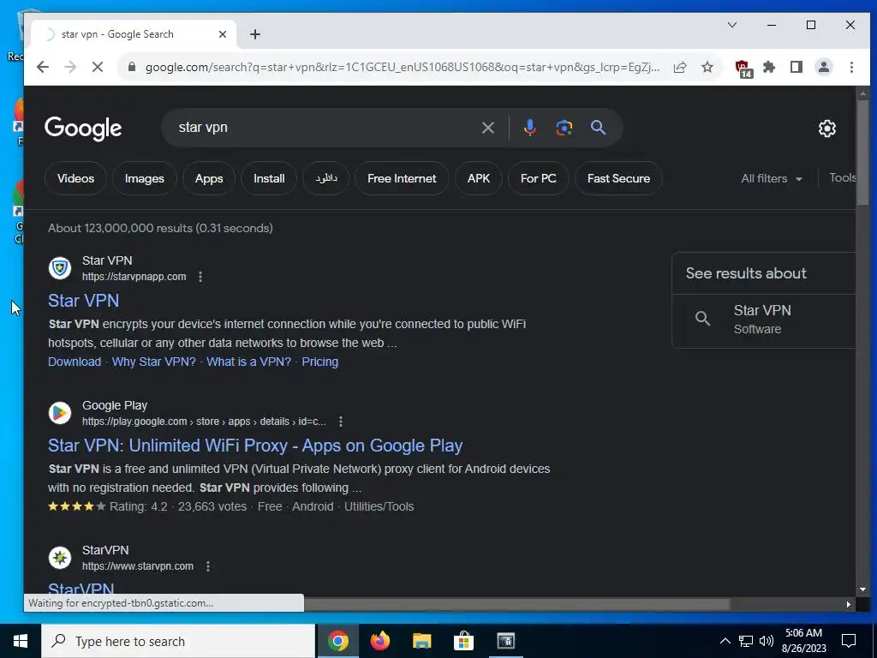The width and height of the screenshot is (877, 658).
Task: Click the Google Play favicon
Action: click(60, 413)
